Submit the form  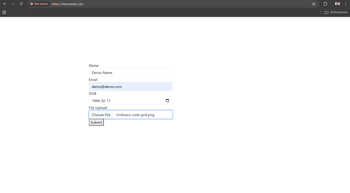tap(96, 122)
